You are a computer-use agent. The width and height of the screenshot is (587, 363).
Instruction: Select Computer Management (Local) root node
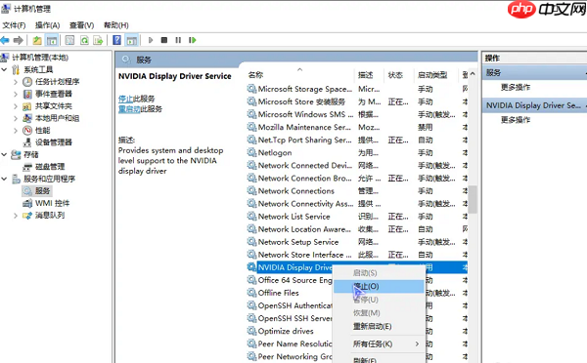(40, 58)
